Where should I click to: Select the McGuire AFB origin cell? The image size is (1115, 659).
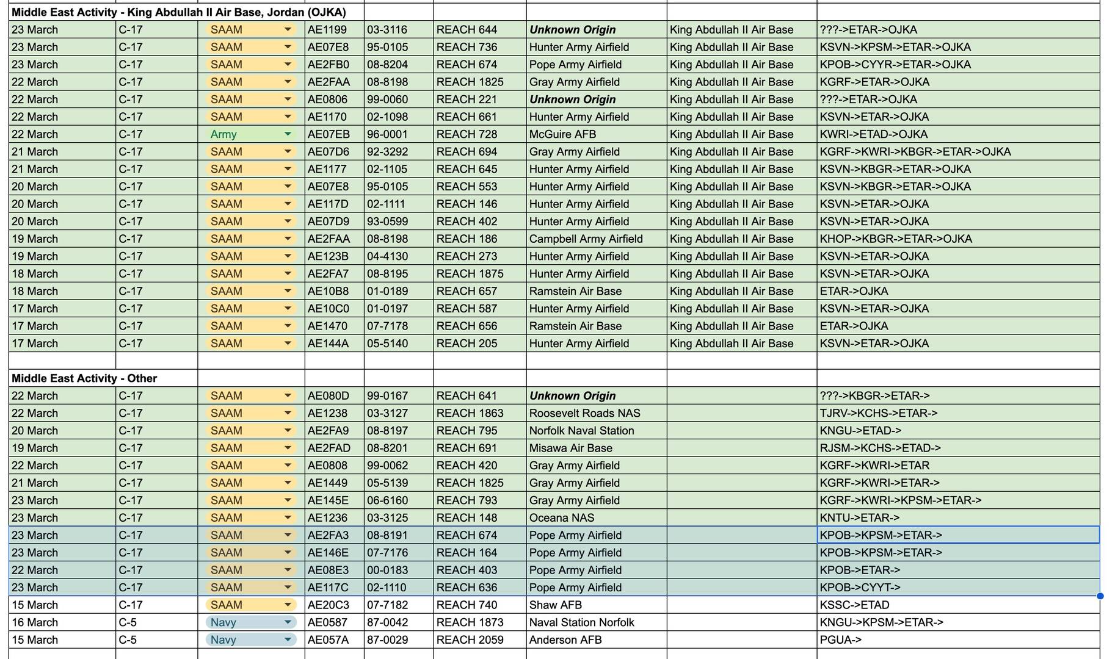(562, 134)
